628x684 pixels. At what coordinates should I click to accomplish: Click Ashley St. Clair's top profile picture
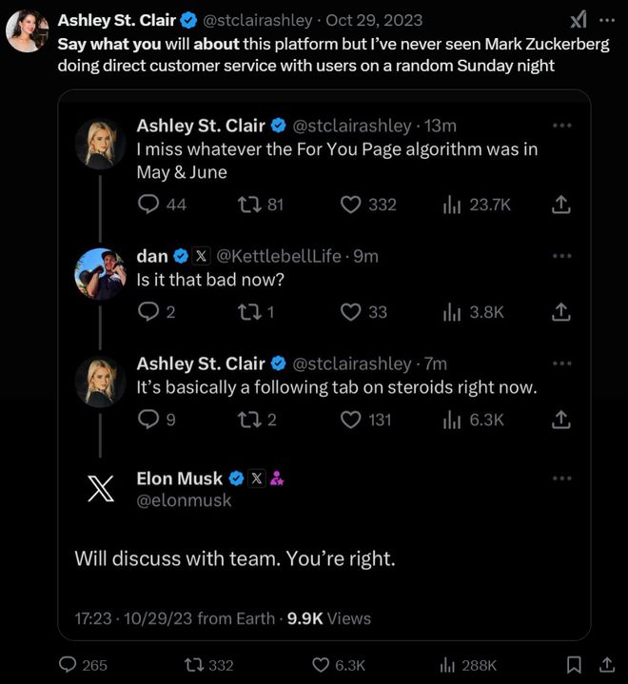(x=26, y=31)
